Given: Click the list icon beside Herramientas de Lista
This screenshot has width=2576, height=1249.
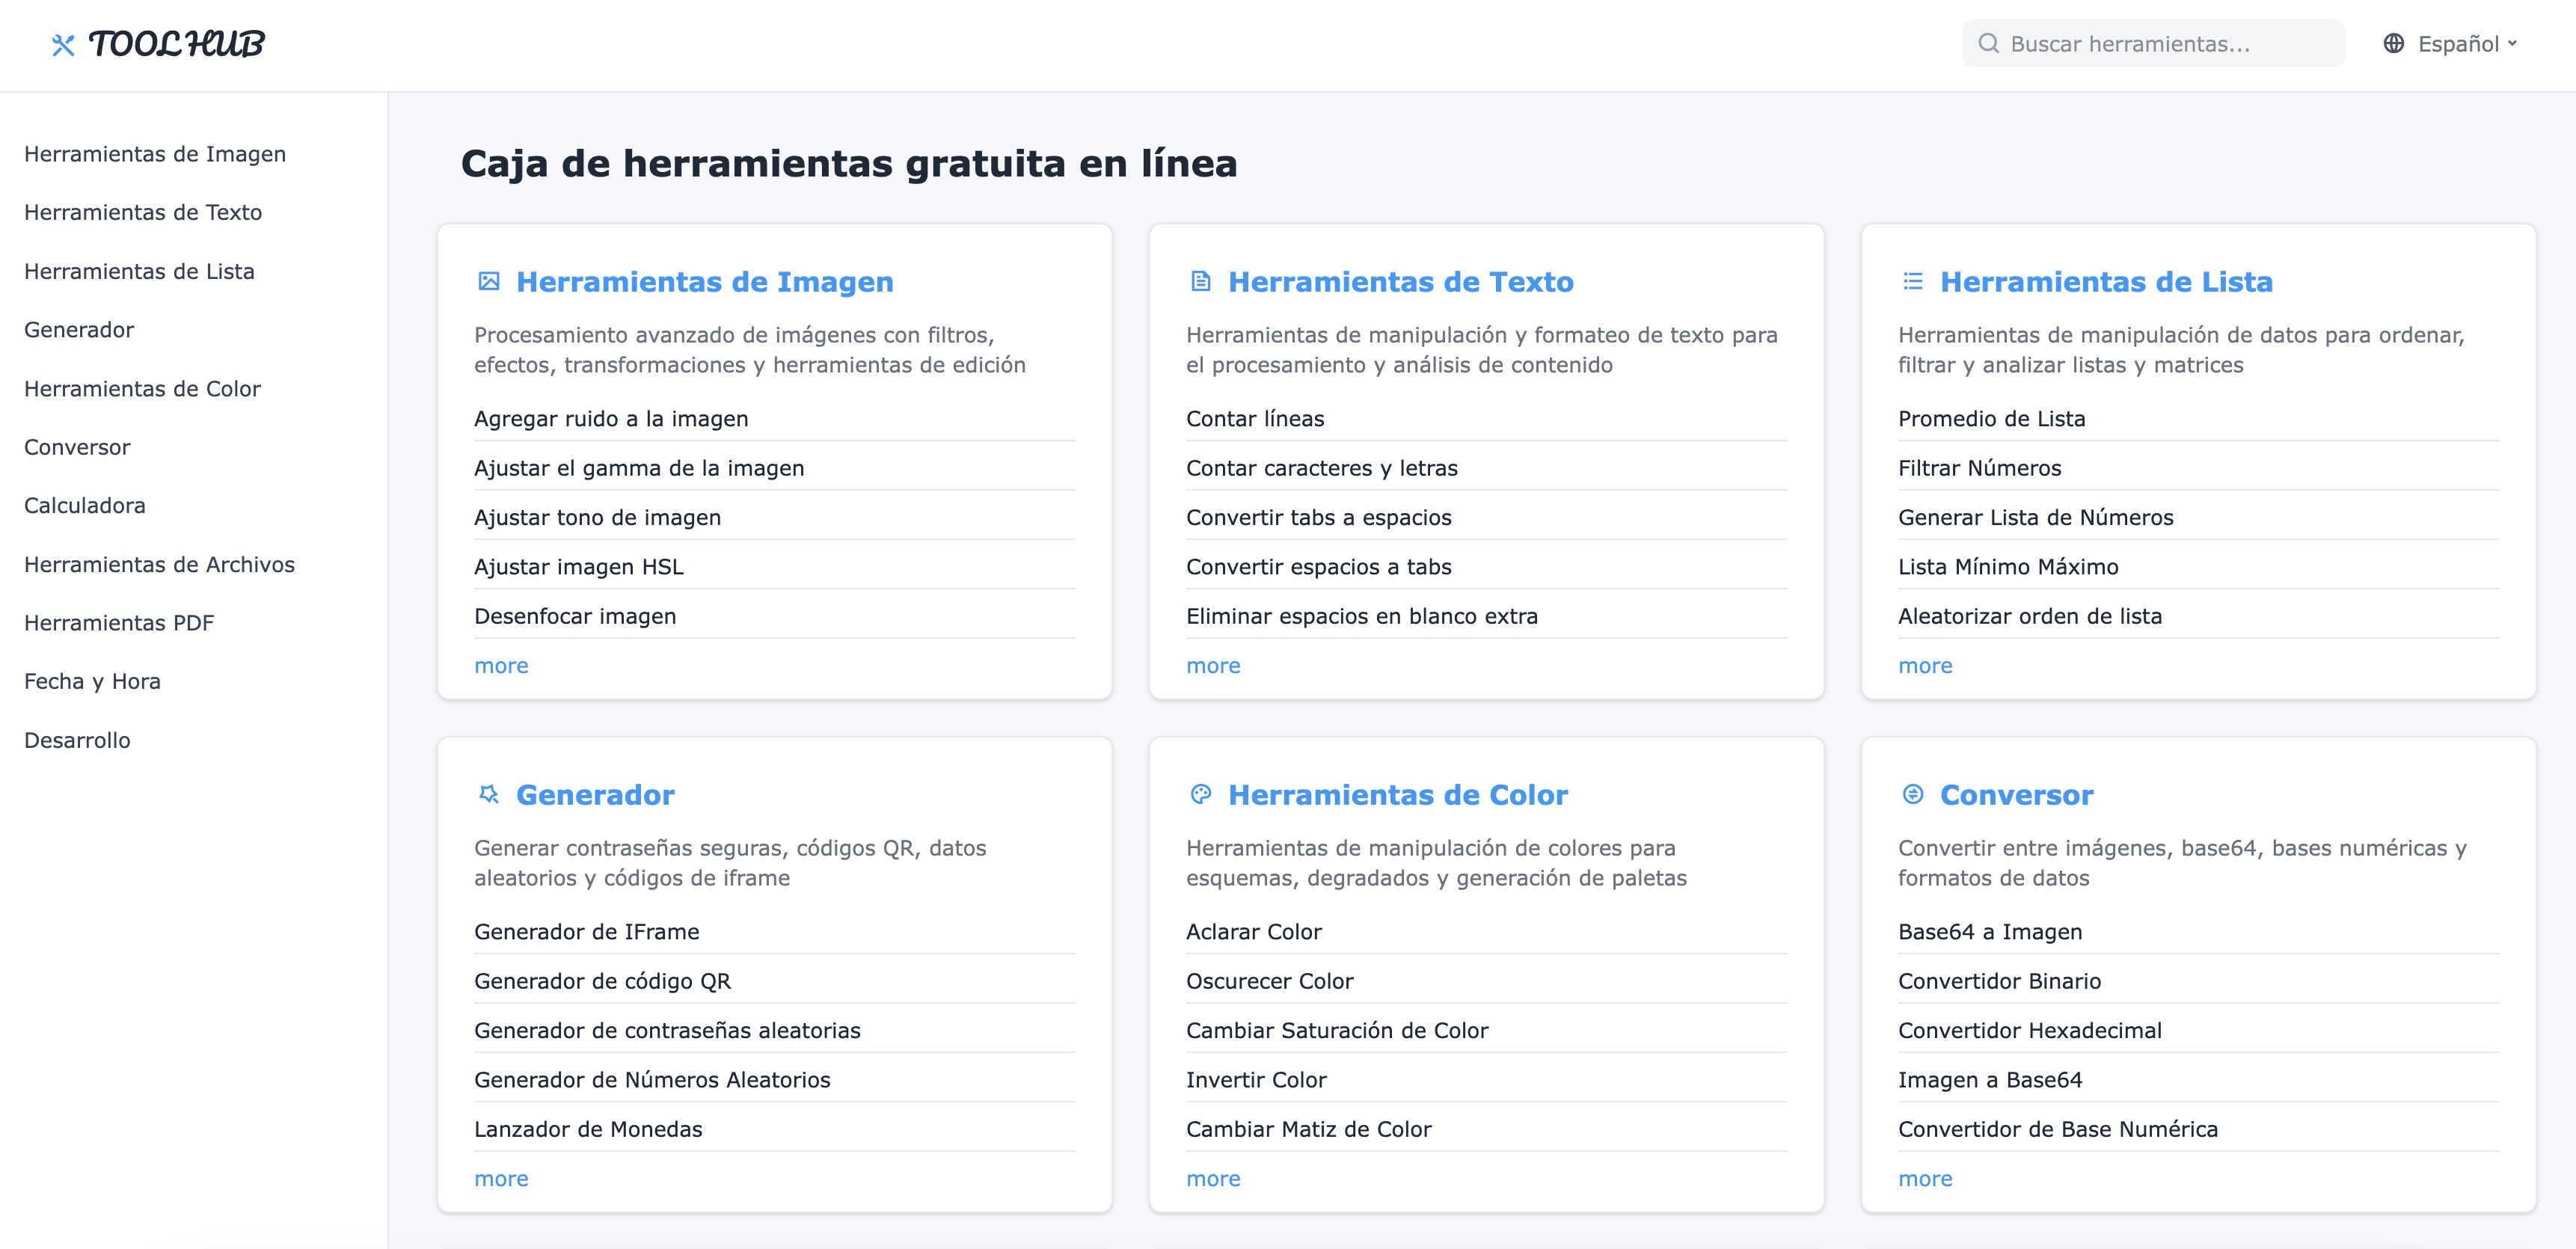Looking at the screenshot, I should point(1912,282).
